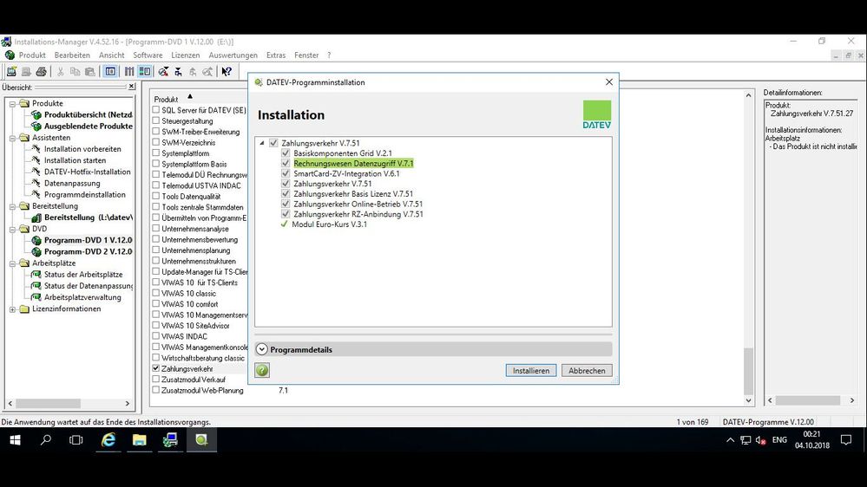Screen dimensions: 867x487
Task: Open the action center notification icon
Action: pos(846,440)
